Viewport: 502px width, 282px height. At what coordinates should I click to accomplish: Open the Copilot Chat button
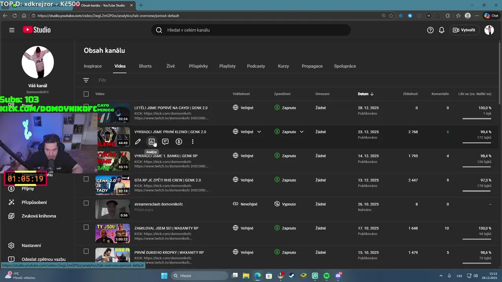(491, 16)
